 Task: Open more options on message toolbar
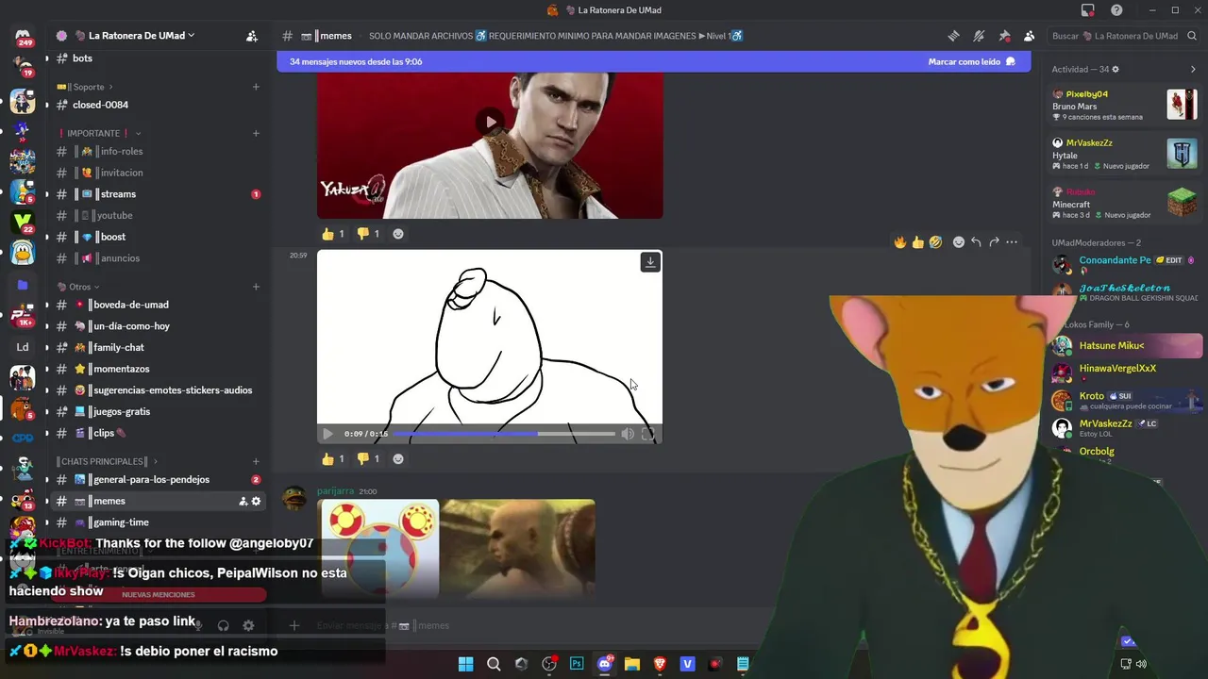pyautogui.click(x=1012, y=242)
